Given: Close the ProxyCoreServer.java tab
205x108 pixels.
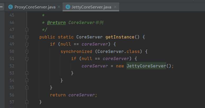Looking at the screenshot, I should coord(59,7).
